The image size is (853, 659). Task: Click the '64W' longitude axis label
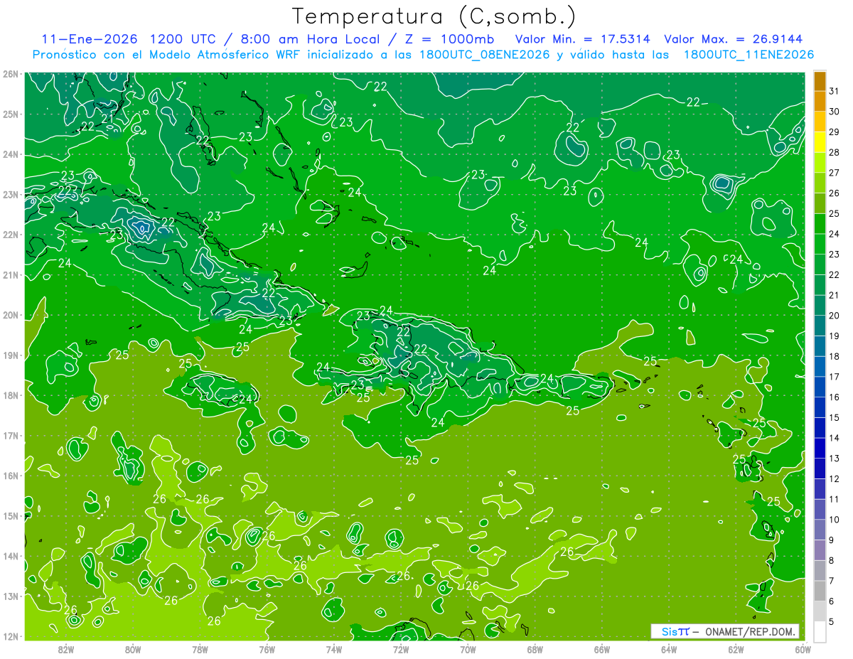669,649
